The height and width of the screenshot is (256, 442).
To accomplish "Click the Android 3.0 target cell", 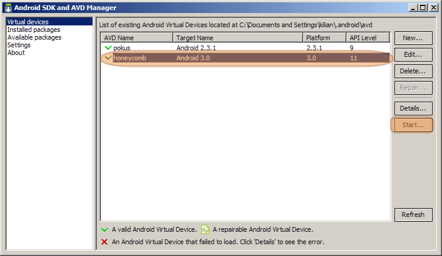I will tap(193, 58).
